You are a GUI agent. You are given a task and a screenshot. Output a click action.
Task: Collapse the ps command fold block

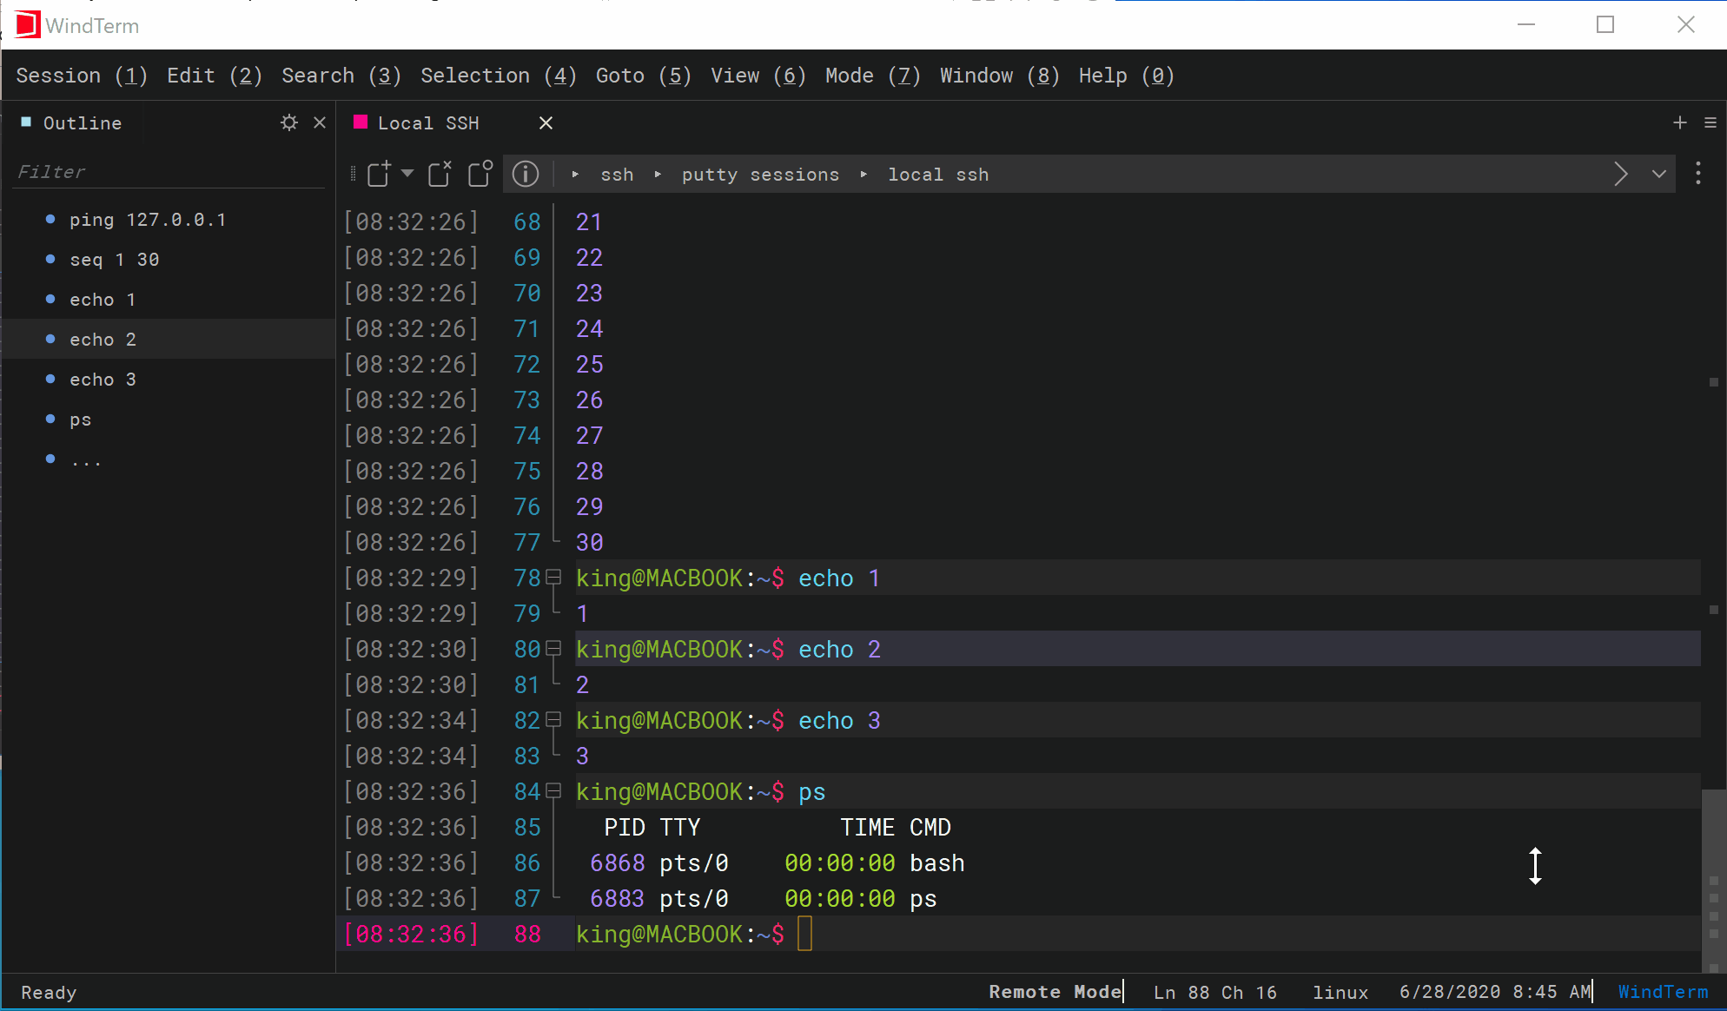click(553, 791)
